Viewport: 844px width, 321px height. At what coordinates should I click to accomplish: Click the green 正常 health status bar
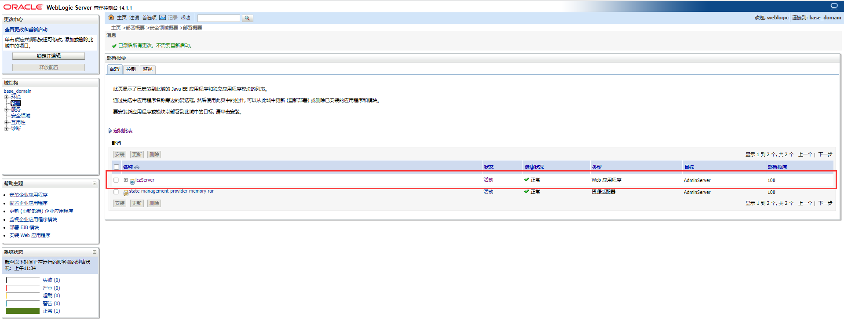coord(23,311)
